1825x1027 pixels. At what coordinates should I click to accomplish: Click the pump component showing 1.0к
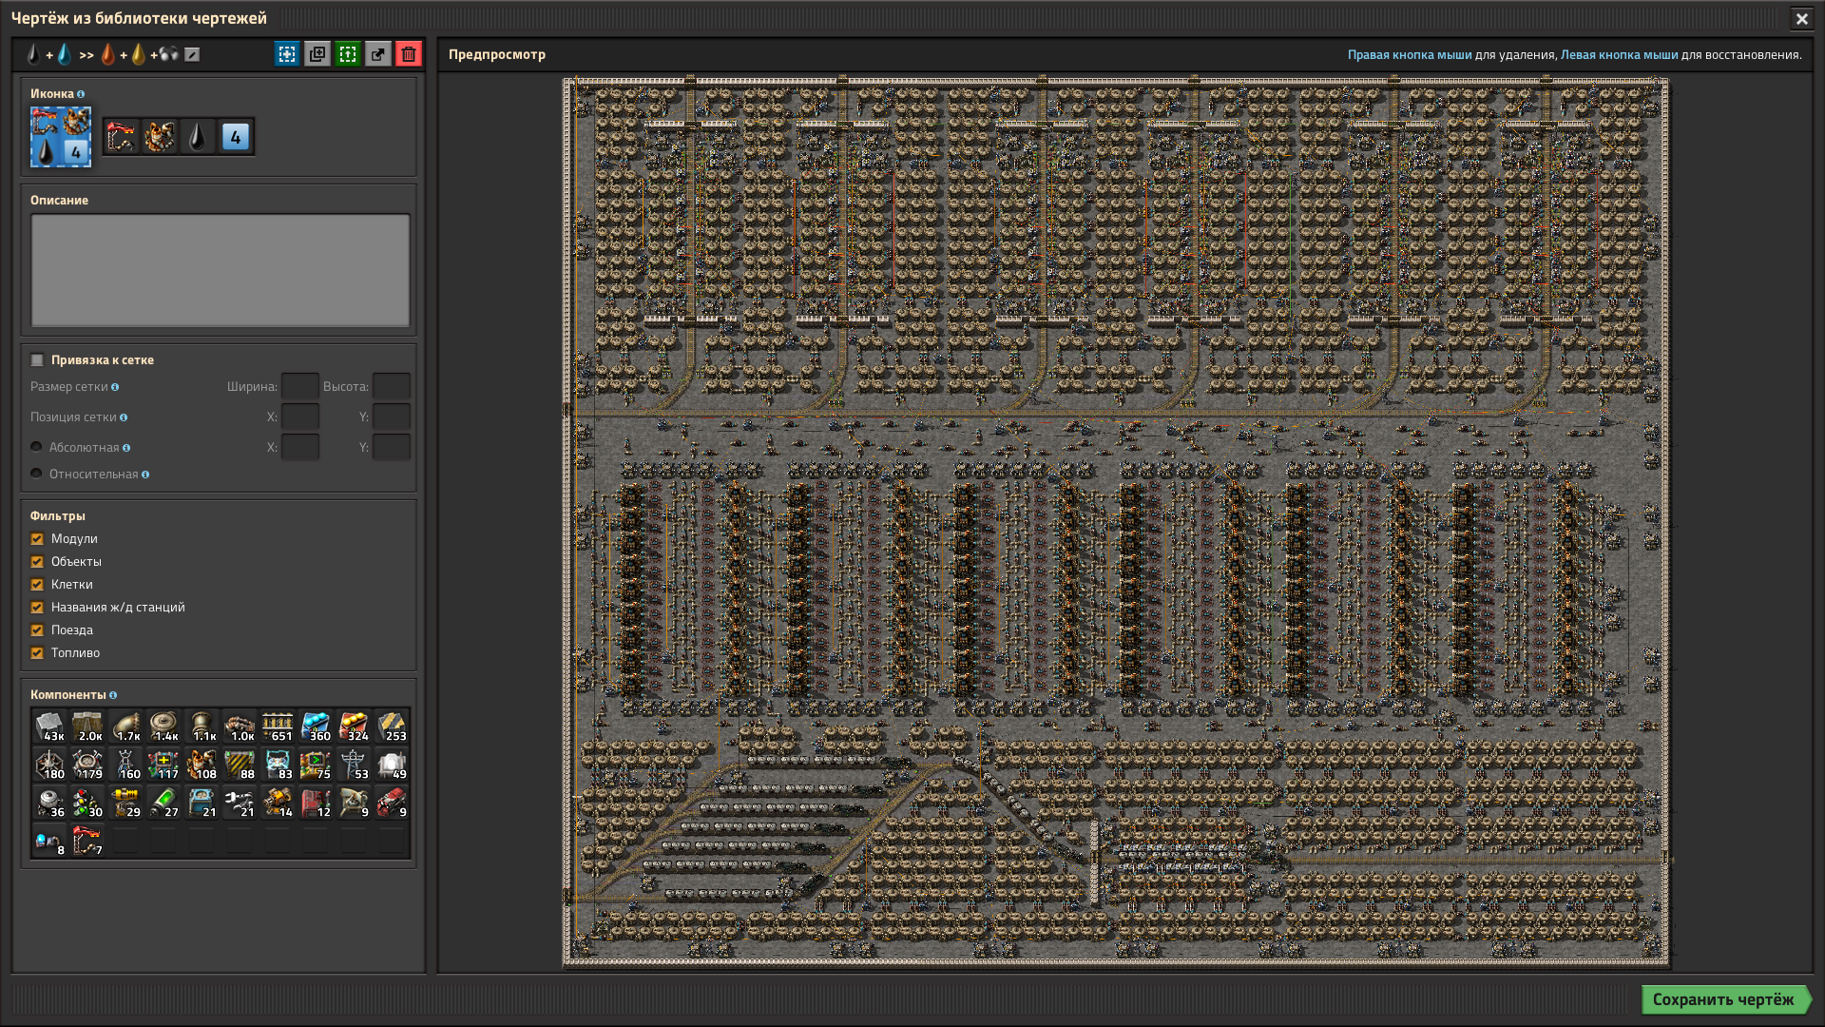point(240,727)
